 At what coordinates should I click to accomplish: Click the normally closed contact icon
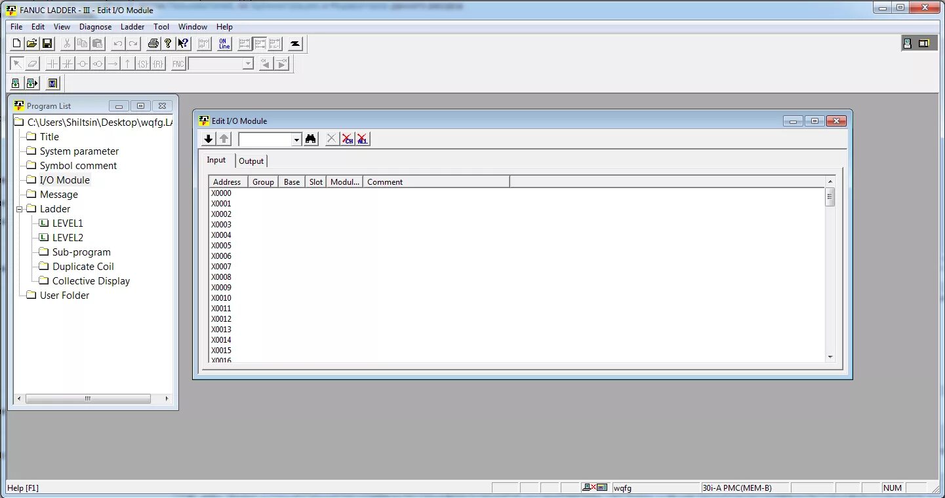(x=68, y=64)
